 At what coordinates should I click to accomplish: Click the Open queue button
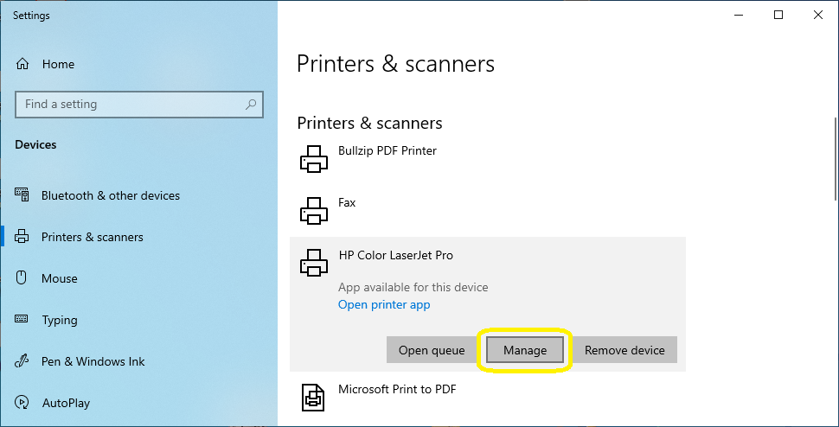pos(432,350)
